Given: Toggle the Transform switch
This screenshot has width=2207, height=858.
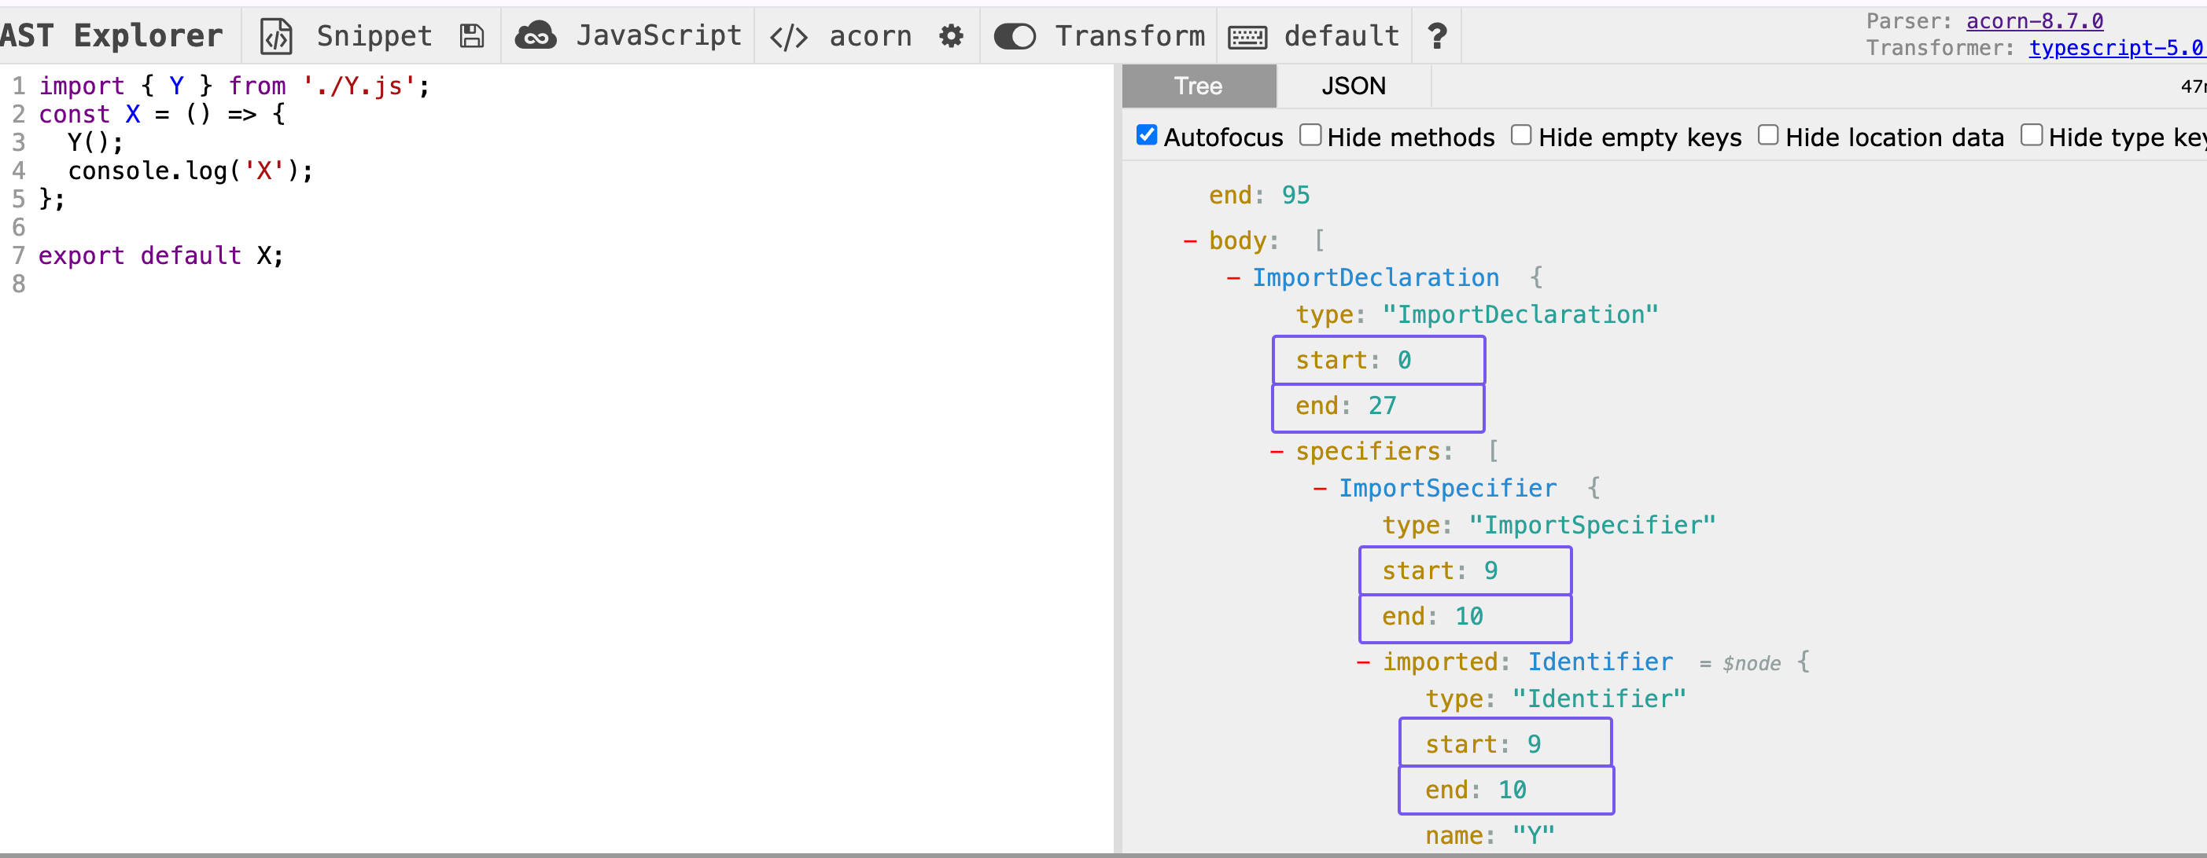Looking at the screenshot, I should coord(1015,36).
